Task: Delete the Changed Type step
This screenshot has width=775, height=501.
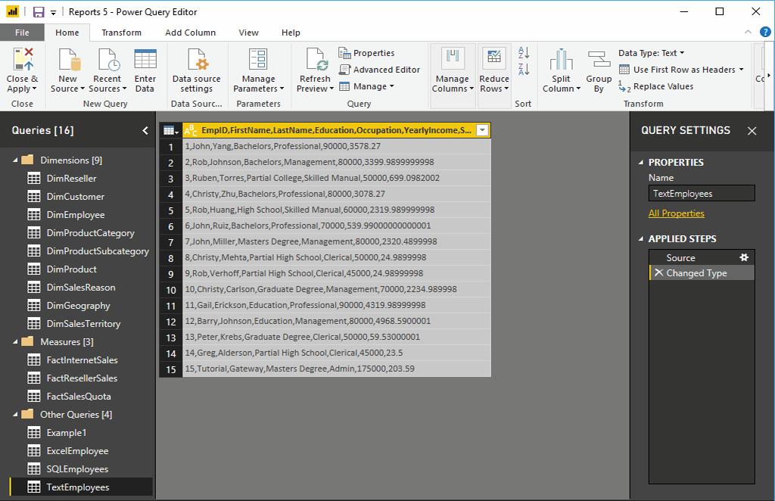Action: pyautogui.click(x=658, y=272)
